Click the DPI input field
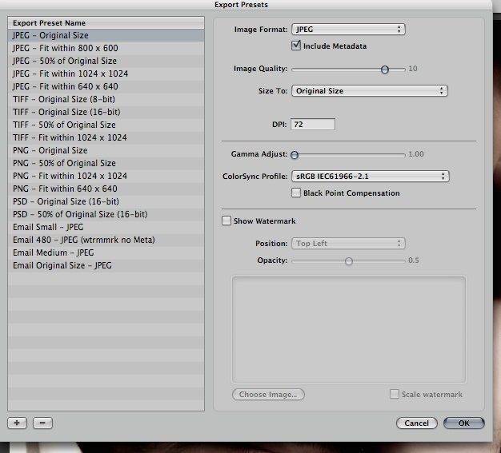Image resolution: width=501 pixels, height=453 pixels. tap(313, 125)
